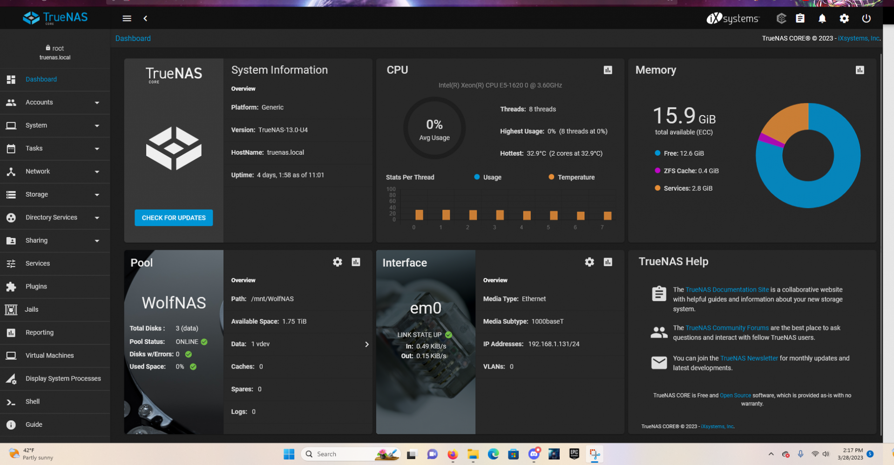The width and height of the screenshot is (894, 465).
Task: Expand the Network menu arrow
Action: pos(97,172)
